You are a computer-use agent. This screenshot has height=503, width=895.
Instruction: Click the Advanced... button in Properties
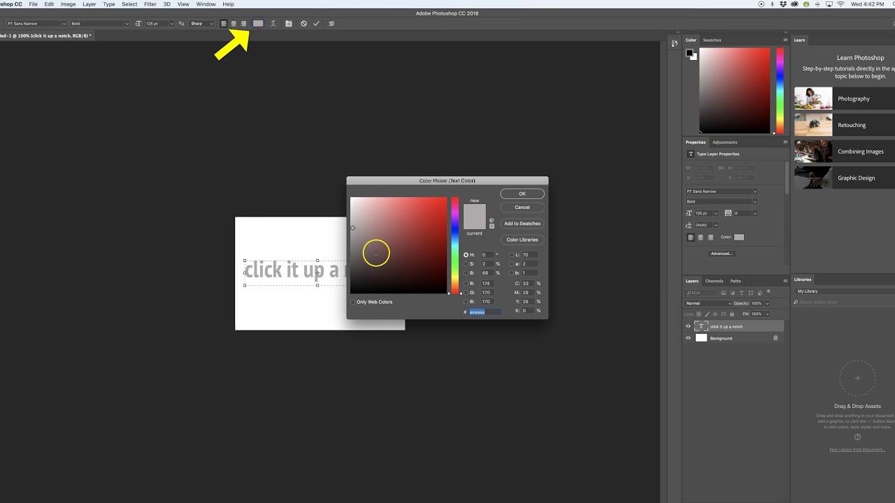tap(722, 254)
